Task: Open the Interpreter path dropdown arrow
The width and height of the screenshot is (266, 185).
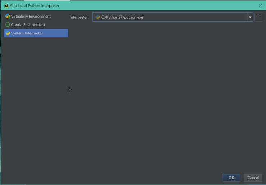Action: [250, 17]
